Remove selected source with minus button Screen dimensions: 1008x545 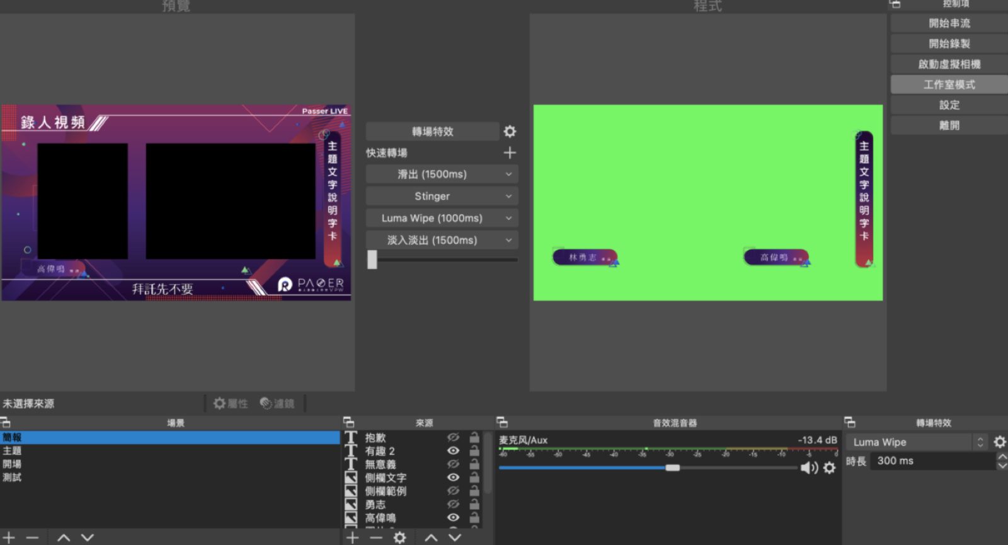tap(376, 537)
